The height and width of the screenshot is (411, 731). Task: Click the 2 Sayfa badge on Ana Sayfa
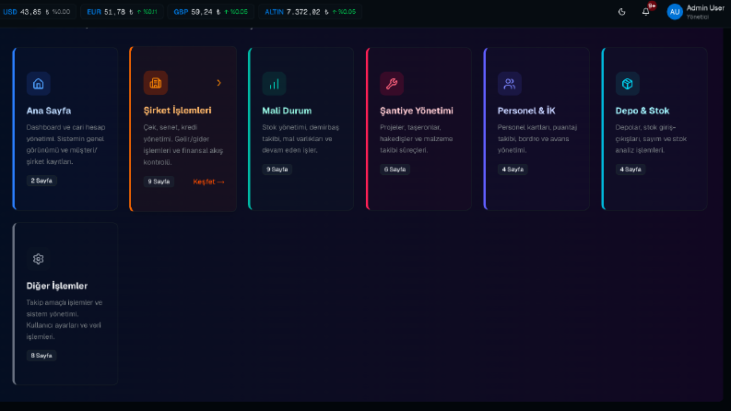tap(41, 181)
